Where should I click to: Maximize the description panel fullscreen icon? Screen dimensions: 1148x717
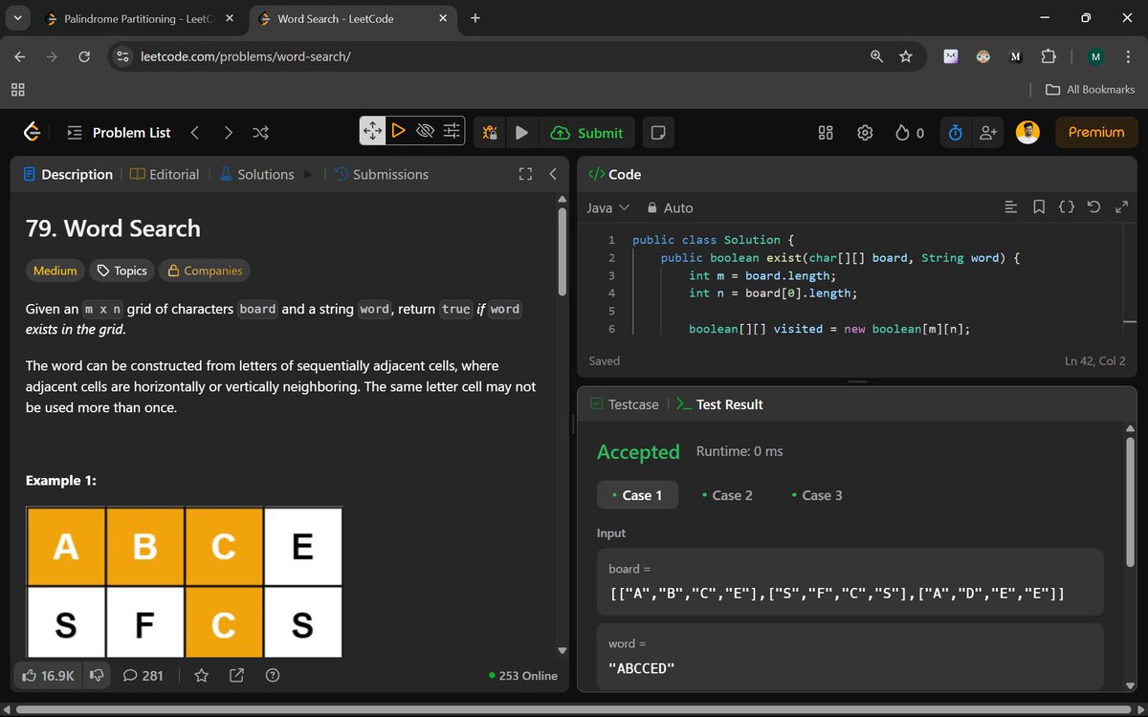point(524,174)
